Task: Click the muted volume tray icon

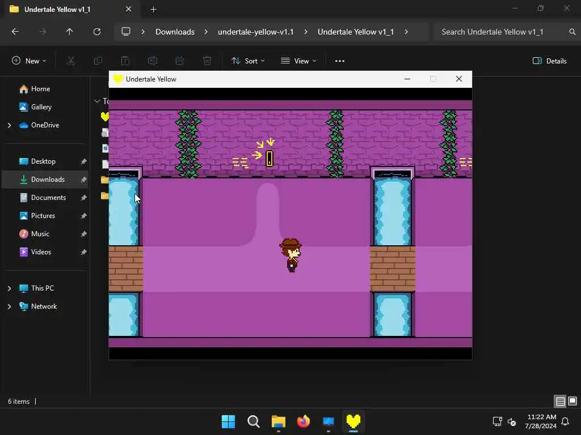Action: [x=512, y=421]
